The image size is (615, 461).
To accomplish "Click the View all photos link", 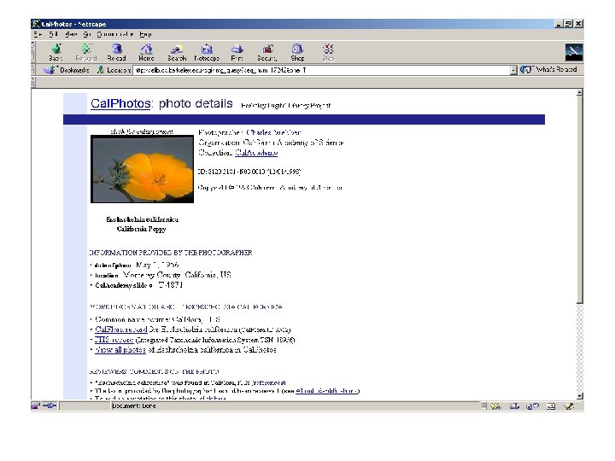I will pos(120,350).
